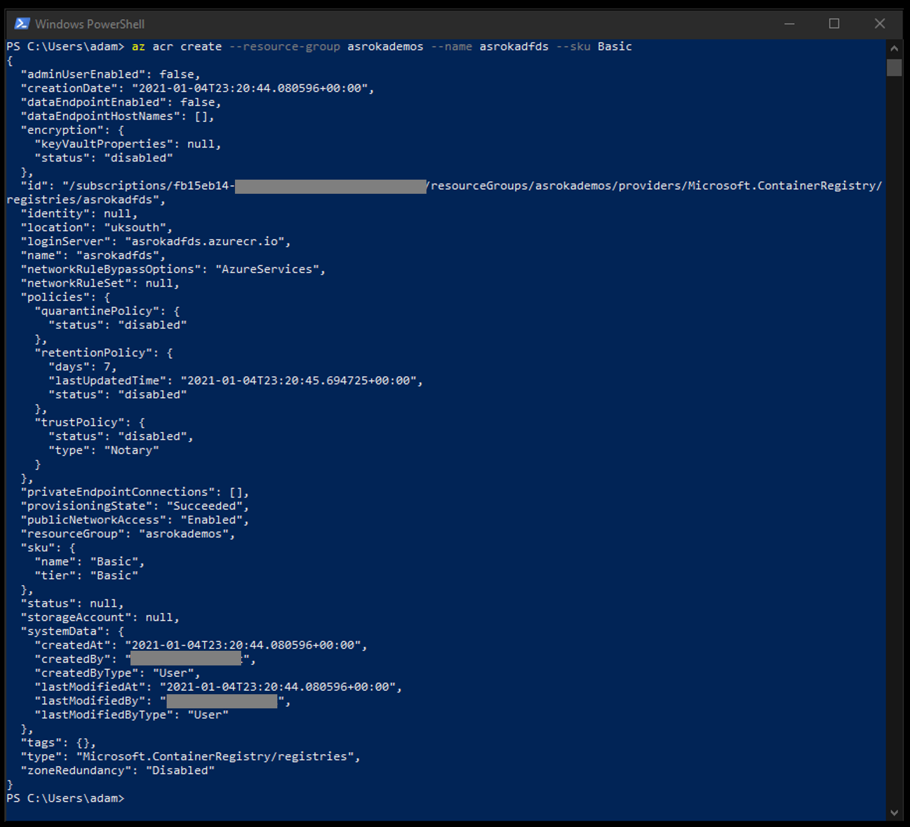Click the "tier": "Basic" line
Viewport: 910px width, 827px height.
click(x=86, y=576)
